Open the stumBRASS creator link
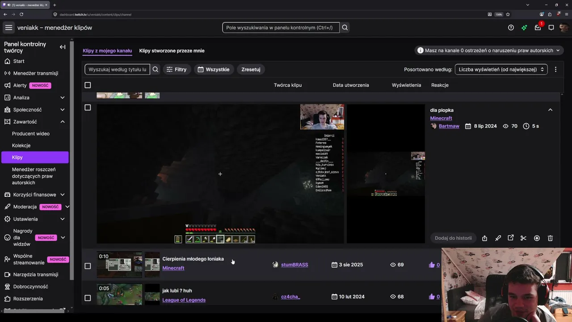Image resolution: width=572 pixels, height=322 pixels. (294, 265)
